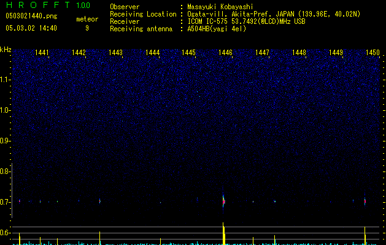Click the 1.1 kHz frequency label
Image resolution: width=386 pixels, height=245 pixels.
coord(5,80)
